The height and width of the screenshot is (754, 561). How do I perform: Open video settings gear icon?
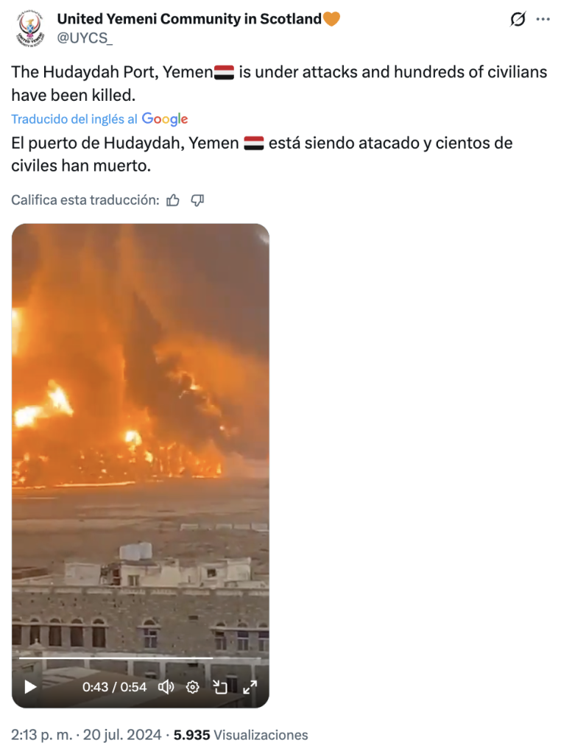coord(193,687)
